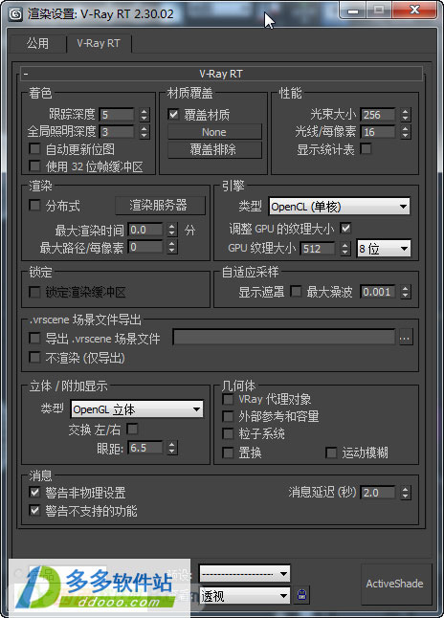Select the V-Ray RT tab
The width and height of the screenshot is (444, 618).
(99, 43)
